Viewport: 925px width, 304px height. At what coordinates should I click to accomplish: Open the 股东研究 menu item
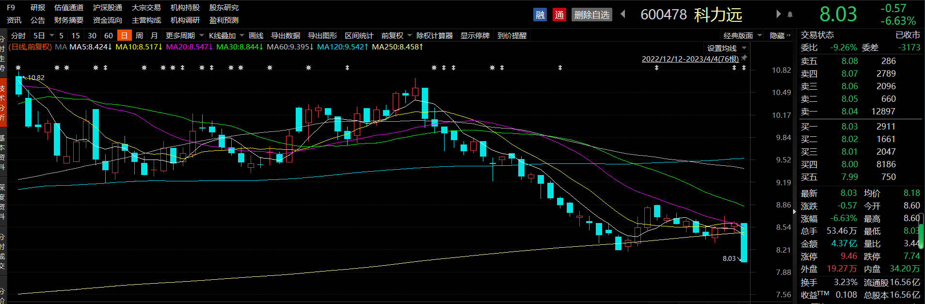pyautogui.click(x=224, y=8)
